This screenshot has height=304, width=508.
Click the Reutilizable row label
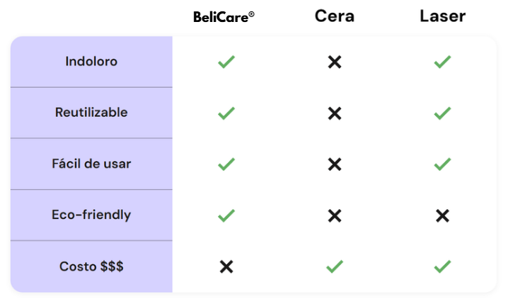[91, 113]
